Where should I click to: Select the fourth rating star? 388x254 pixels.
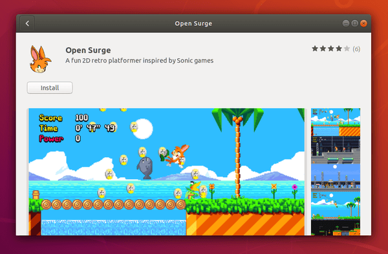[339, 48]
